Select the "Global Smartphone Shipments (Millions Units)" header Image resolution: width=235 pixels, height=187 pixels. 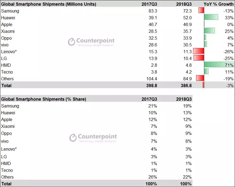pyautogui.click(x=48, y=4)
